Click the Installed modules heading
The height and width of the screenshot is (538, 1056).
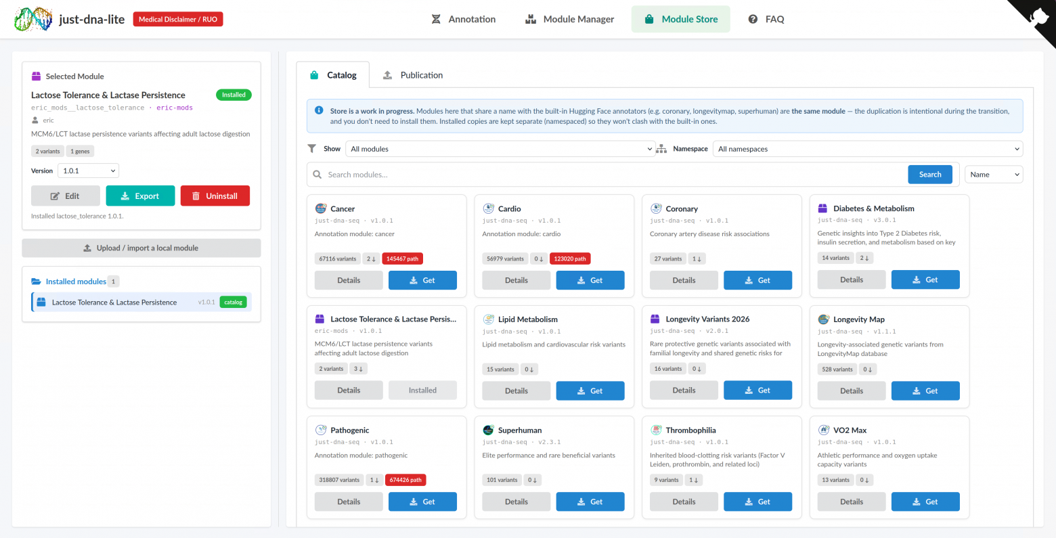(x=76, y=282)
